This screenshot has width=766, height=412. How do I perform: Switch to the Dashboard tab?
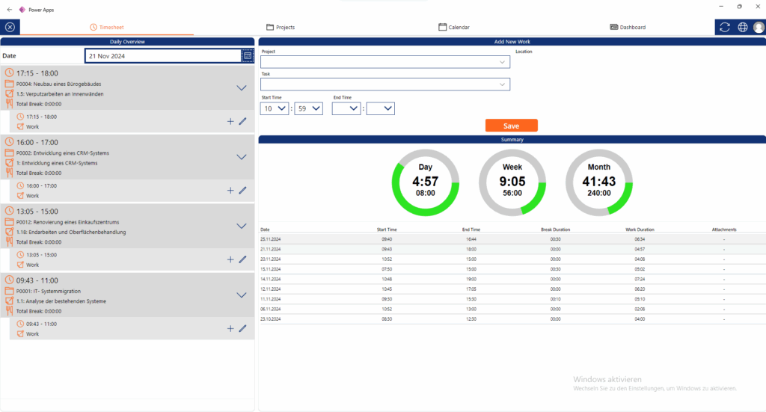628,27
